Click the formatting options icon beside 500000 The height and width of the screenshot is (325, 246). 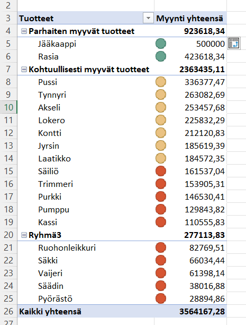(x=234, y=44)
